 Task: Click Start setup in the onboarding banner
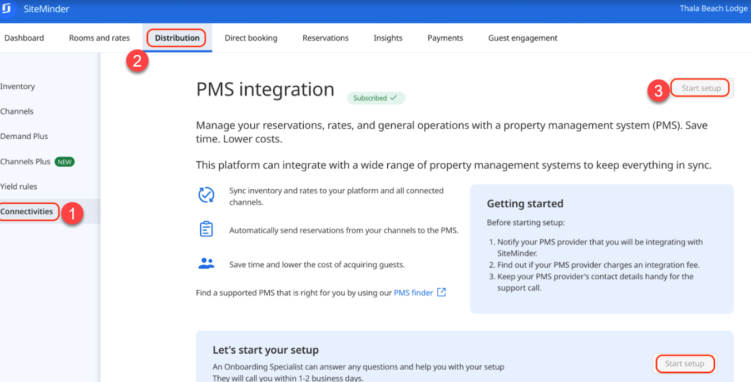point(685,364)
